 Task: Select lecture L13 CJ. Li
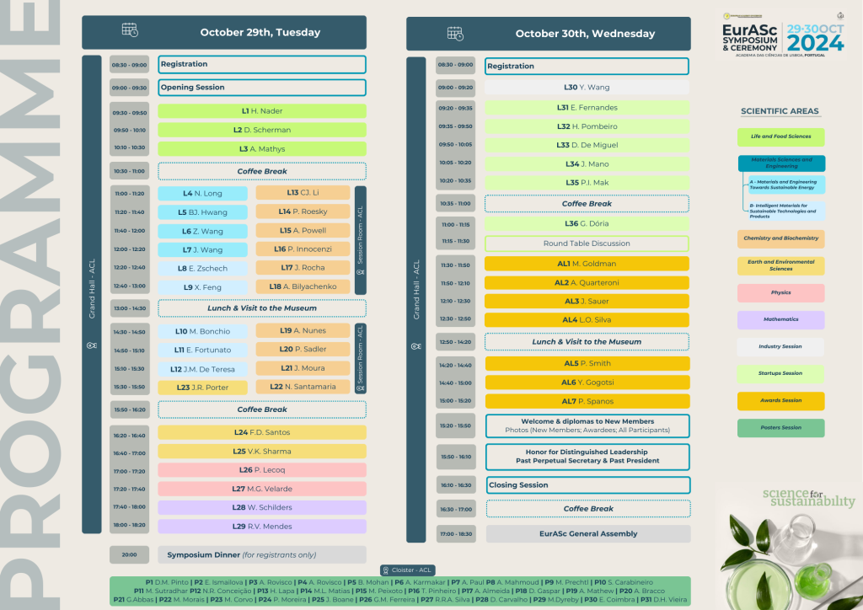pos(303,192)
